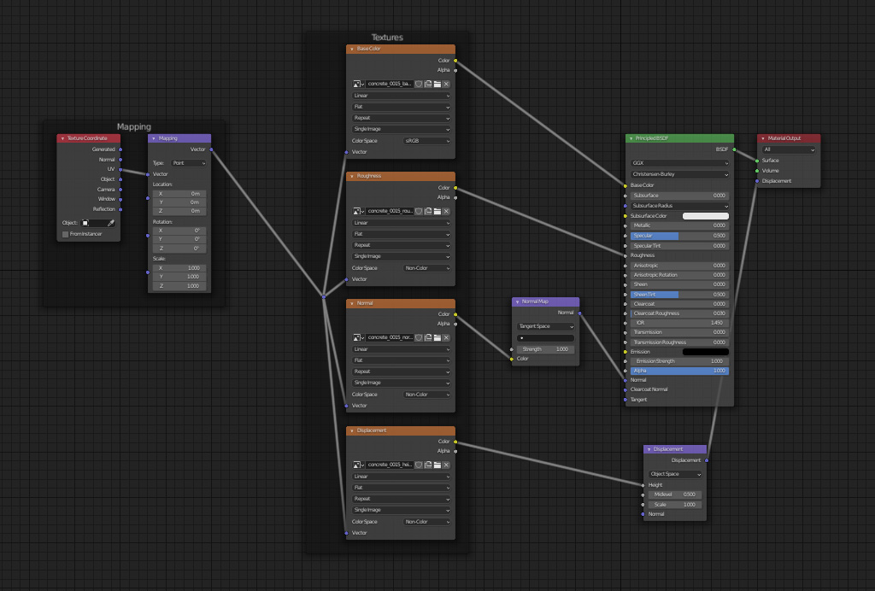Viewport: 875px width, 591px height.
Task: Click the Metallic value slider
Action: 679,225
